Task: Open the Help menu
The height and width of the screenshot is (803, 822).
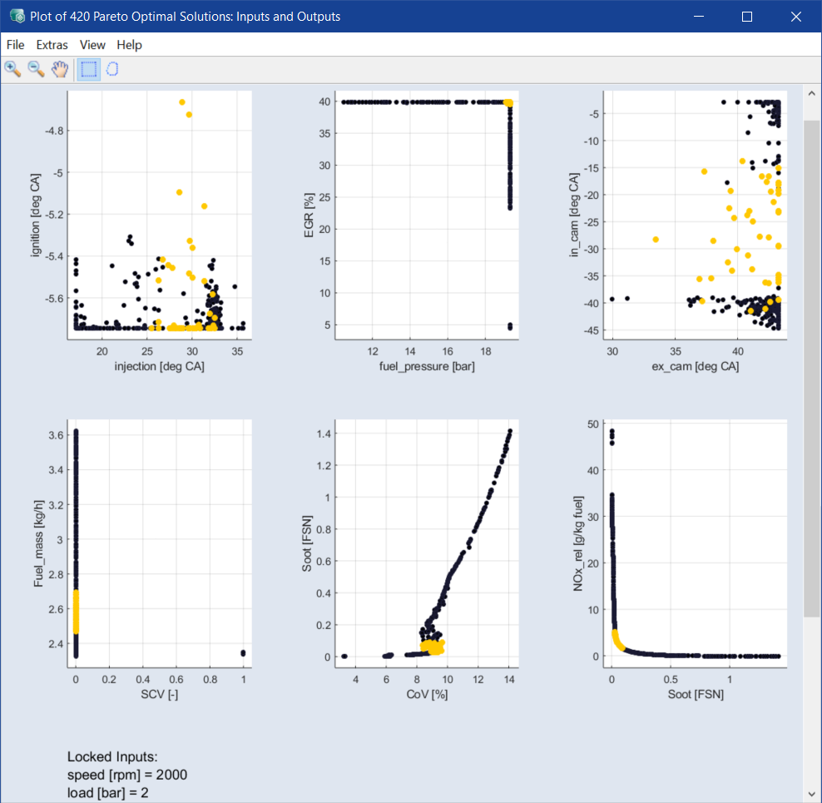Action: tap(129, 45)
